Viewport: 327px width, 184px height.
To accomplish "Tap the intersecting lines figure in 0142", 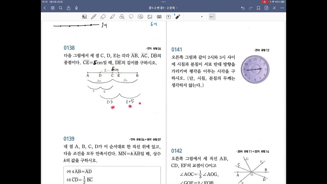I will [252, 170].
